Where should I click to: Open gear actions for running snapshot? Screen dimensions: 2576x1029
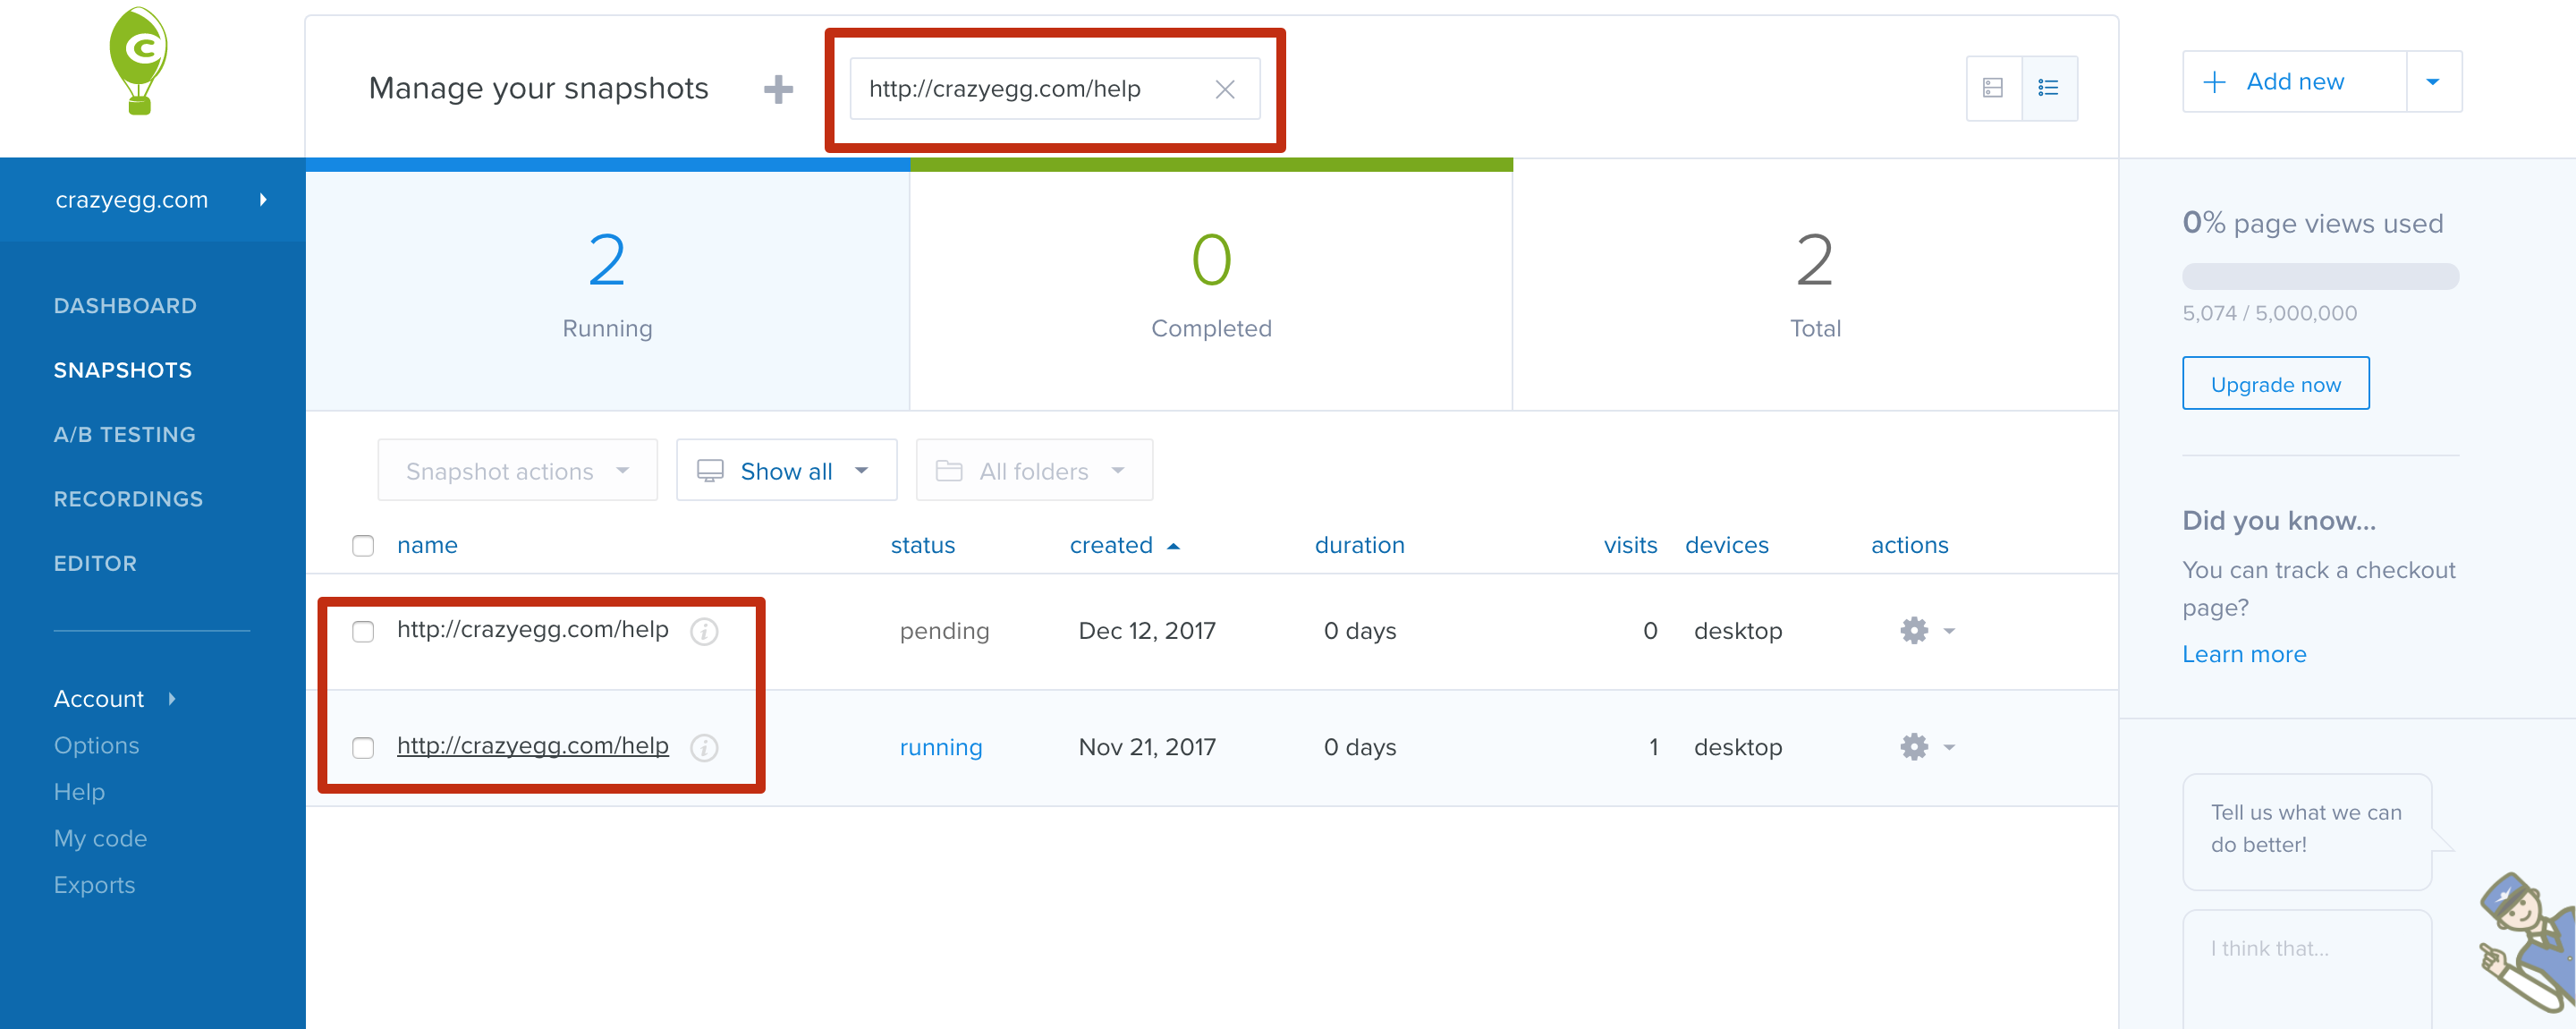(1914, 747)
